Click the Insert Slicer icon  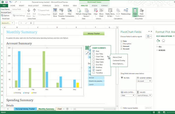55,13
